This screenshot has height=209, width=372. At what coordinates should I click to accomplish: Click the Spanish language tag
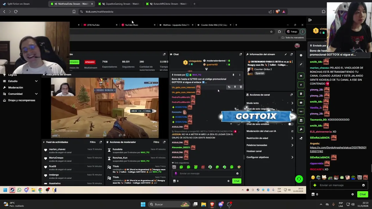[260, 73]
